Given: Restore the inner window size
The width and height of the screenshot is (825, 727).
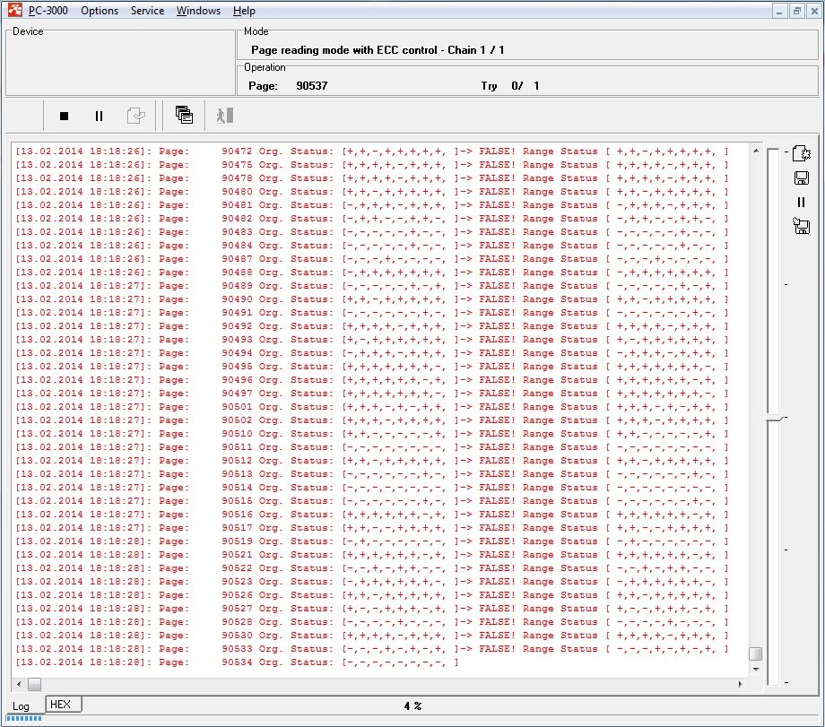Looking at the screenshot, I should pos(796,11).
